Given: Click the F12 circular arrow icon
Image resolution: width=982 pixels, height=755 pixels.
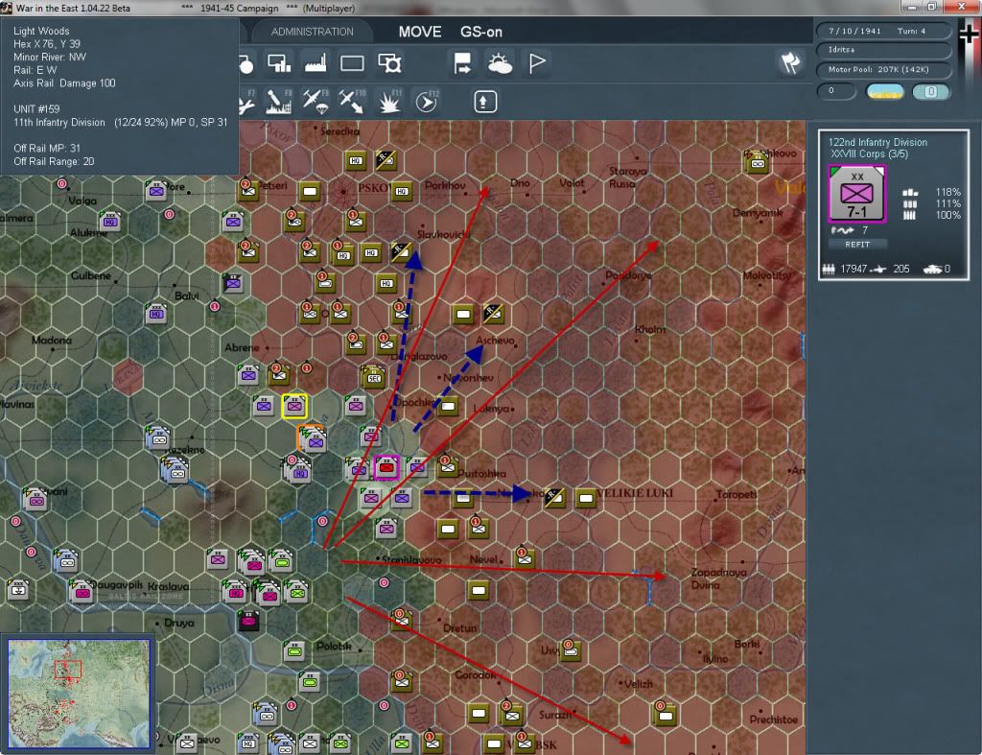Looking at the screenshot, I should pyautogui.click(x=427, y=102).
